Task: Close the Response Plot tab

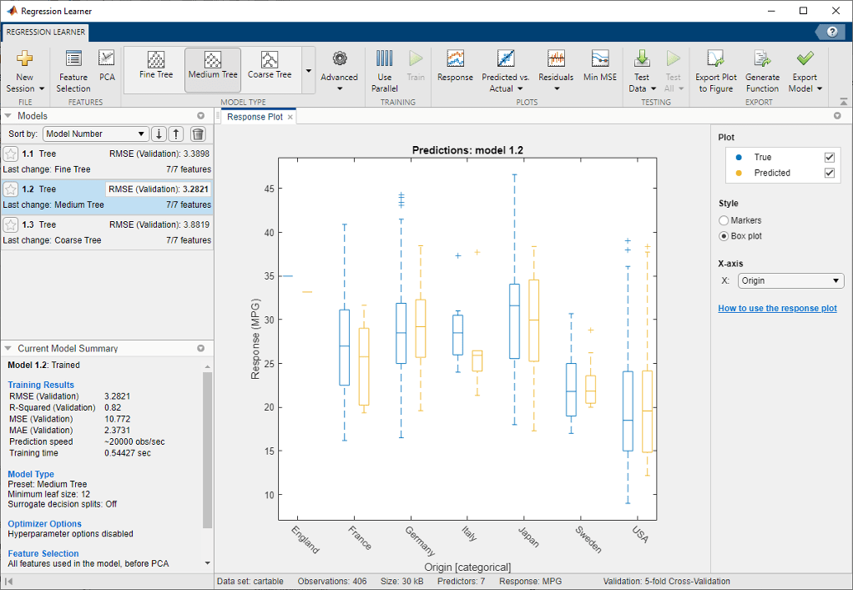Action: click(x=290, y=117)
